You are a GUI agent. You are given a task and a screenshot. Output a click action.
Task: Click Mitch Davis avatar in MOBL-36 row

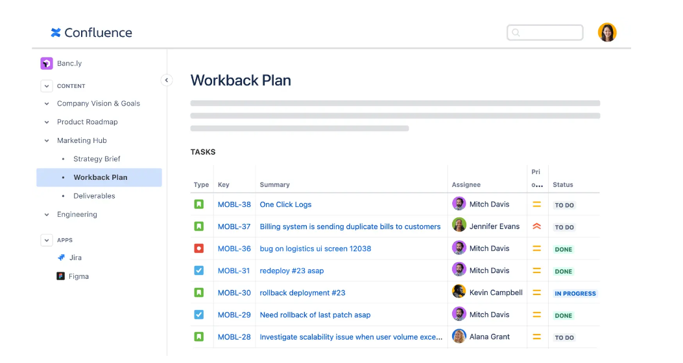coord(459,248)
